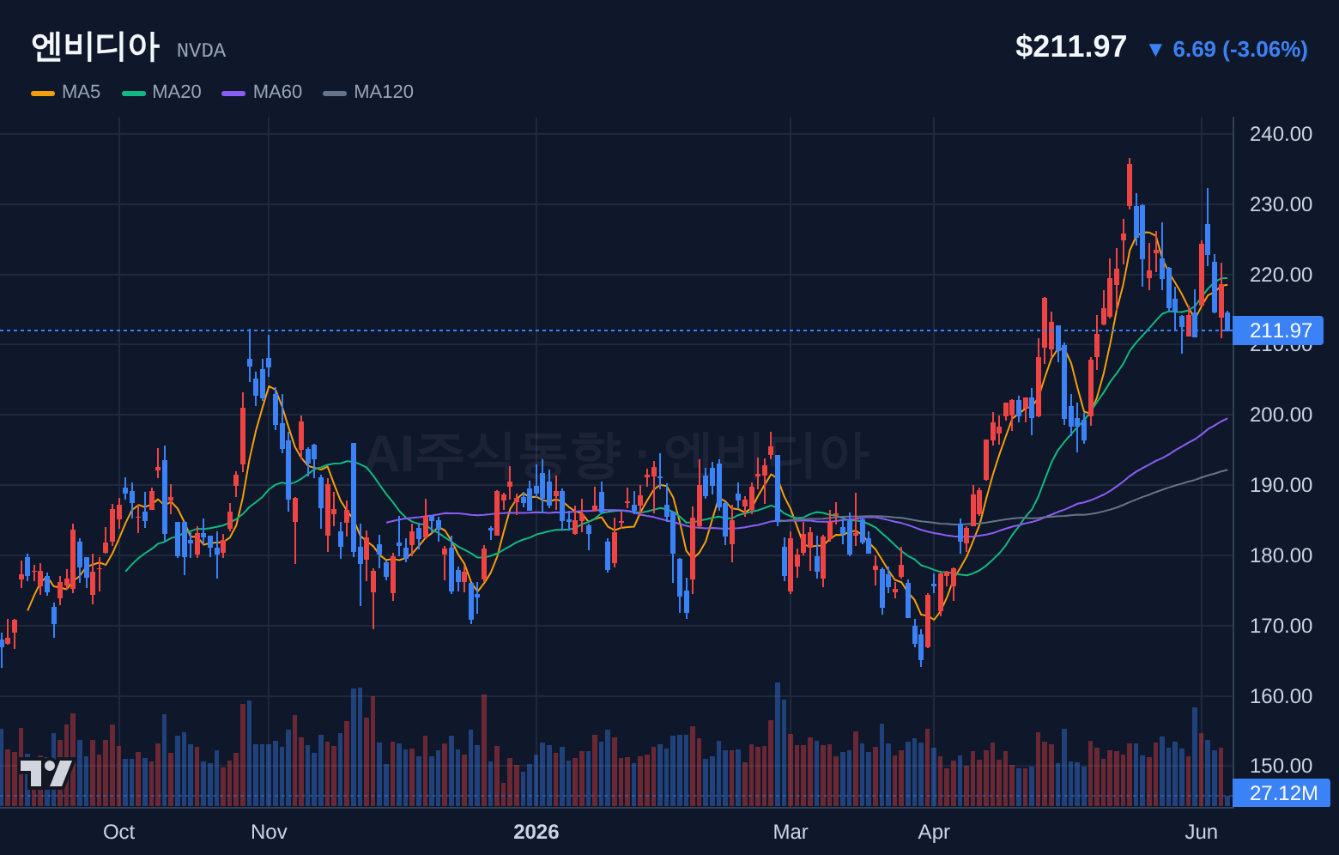Click the Oct time axis label
The image size is (1339, 855).
tap(118, 832)
